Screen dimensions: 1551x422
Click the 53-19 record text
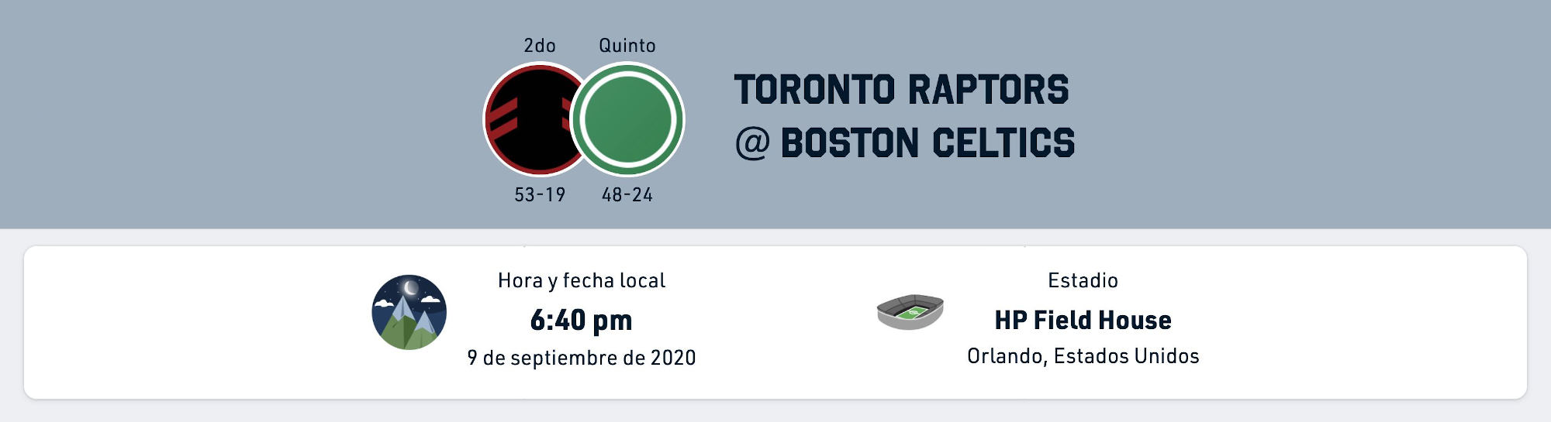coord(540,194)
